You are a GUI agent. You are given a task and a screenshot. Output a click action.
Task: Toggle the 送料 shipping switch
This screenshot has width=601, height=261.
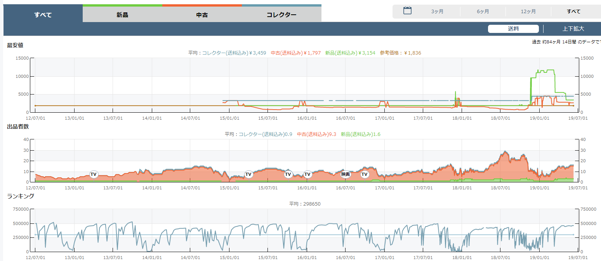[513, 29]
